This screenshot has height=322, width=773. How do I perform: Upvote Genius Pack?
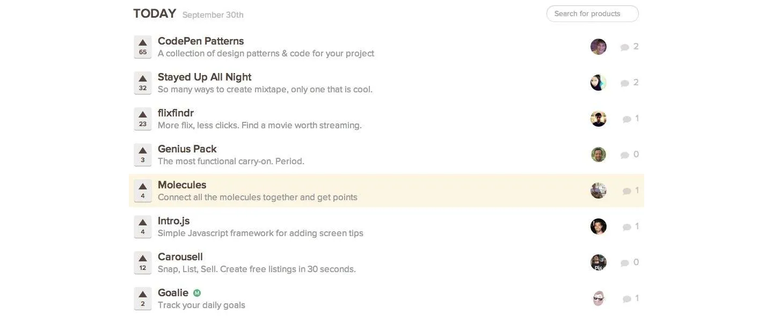pyautogui.click(x=142, y=155)
